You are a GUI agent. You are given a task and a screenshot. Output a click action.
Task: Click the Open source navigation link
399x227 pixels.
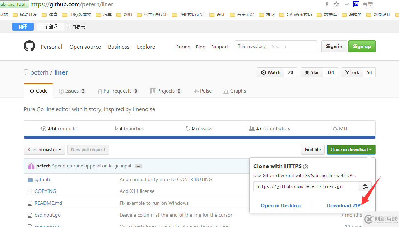tap(85, 47)
